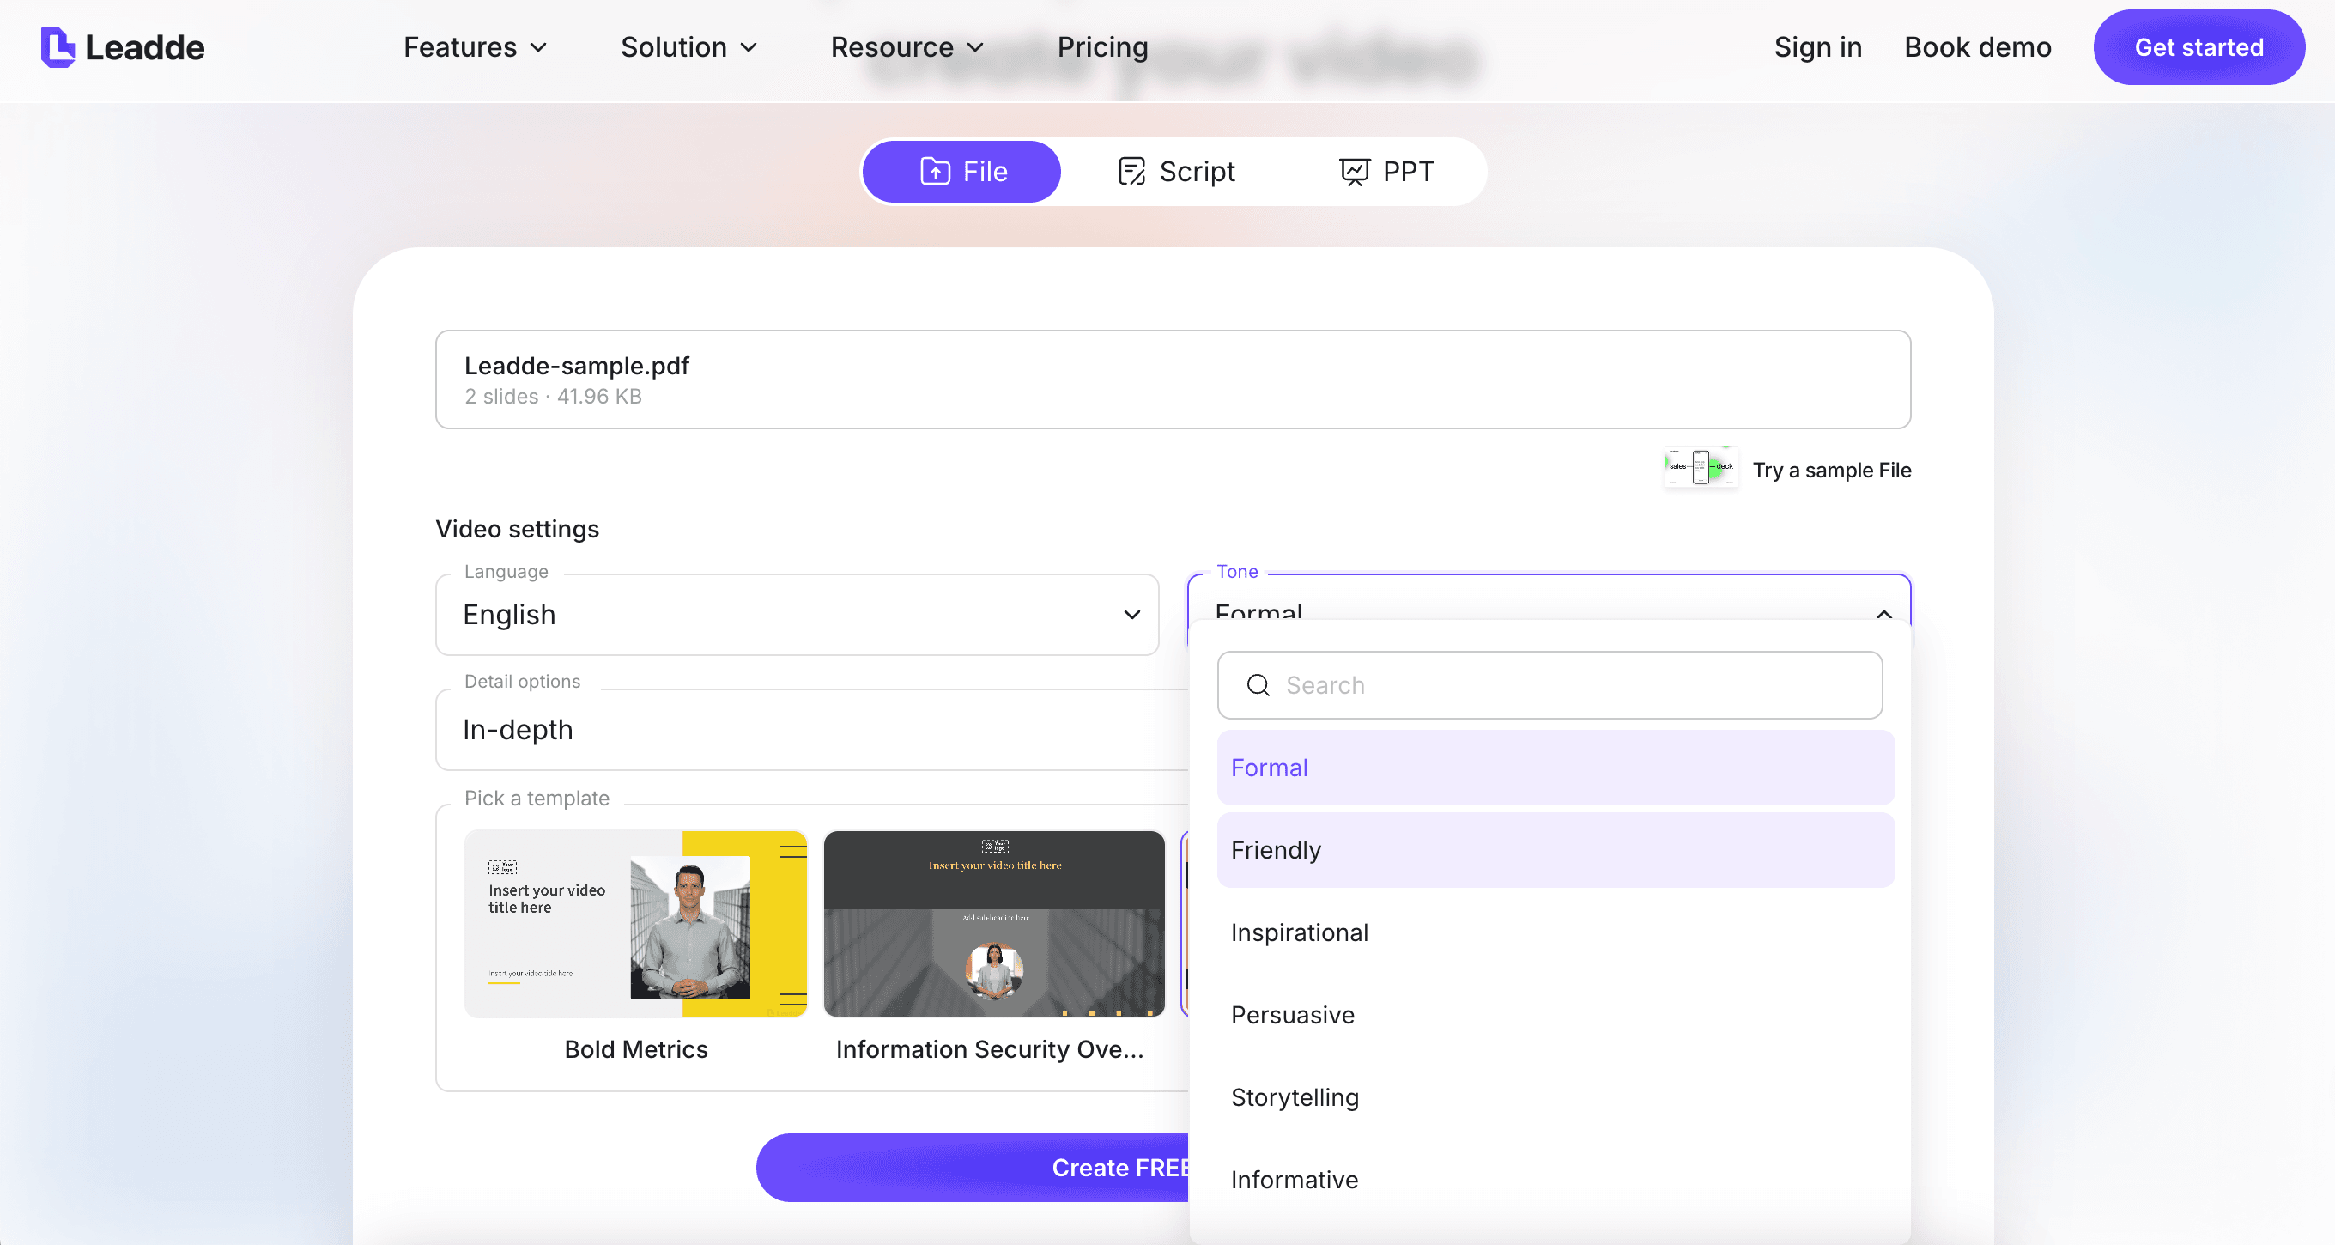Click the sample file thumbnail icon

tap(1701, 468)
